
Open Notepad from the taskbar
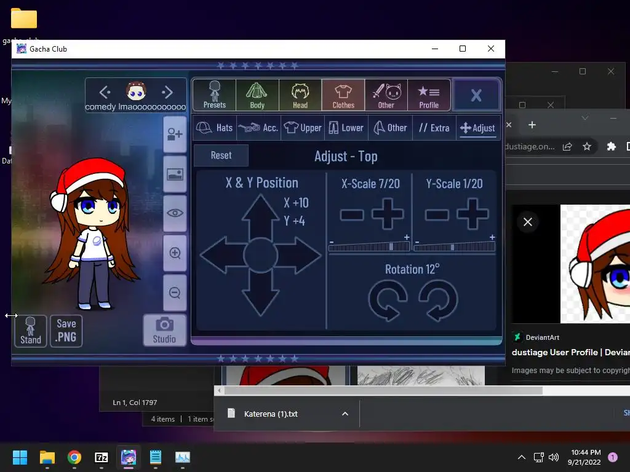(x=156, y=457)
